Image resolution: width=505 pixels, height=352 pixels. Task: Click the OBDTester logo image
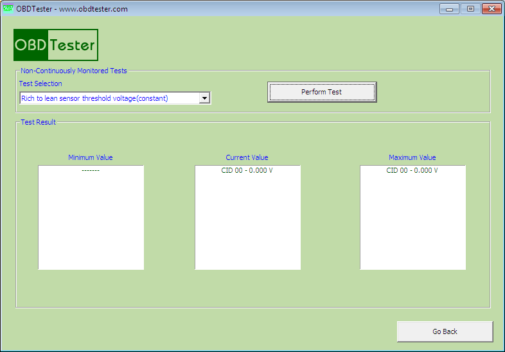coord(56,45)
